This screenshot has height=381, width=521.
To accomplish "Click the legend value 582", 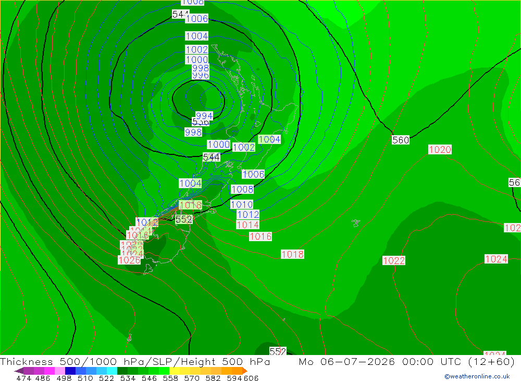I will (x=213, y=378).
